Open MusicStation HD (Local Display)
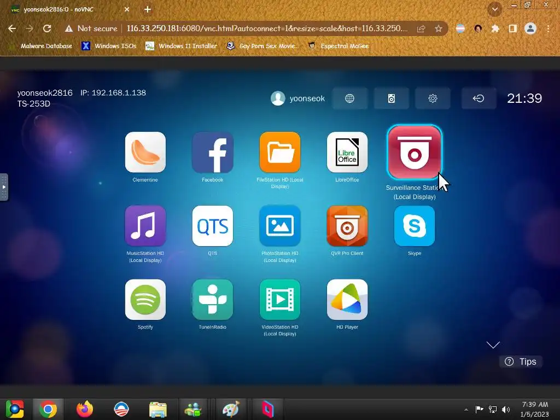The height and width of the screenshot is (420, 560). tap(145, 226)
